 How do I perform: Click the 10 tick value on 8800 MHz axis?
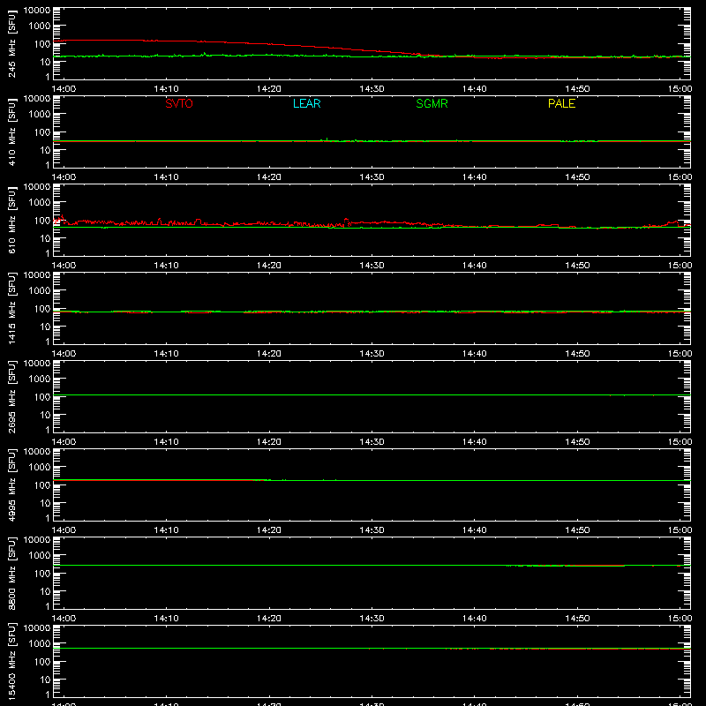pyautogui.click(x=45, y=591)
